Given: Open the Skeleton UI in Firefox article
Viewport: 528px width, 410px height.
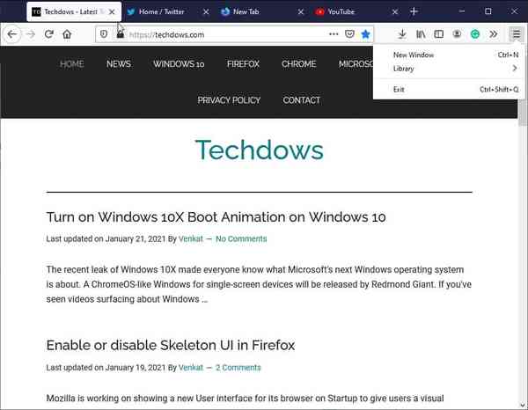Looking at the screenshot, I should pyautogui.click(x=171, y=346).
